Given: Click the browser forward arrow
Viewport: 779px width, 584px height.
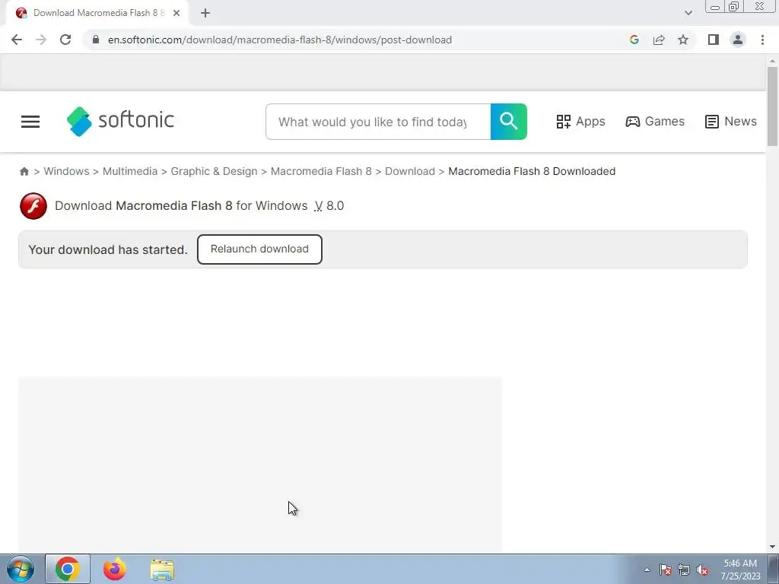Looking at the screenshot, I should [x=41, y=40].
